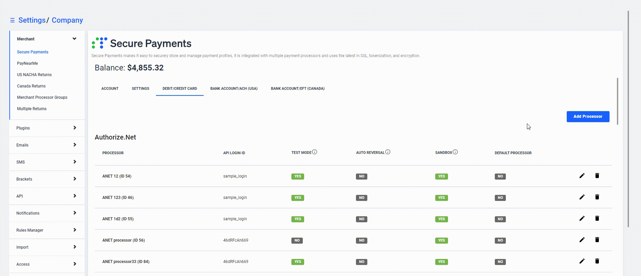641x276 pixels.
Task: Go to Settings breadcrumb link
Action: 32,20
